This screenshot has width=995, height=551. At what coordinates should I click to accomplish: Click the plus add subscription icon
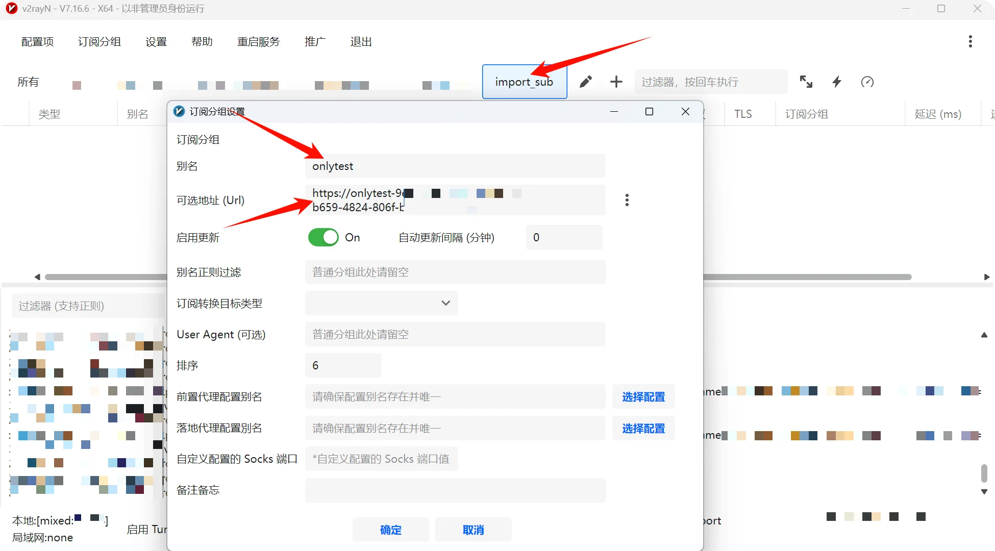(x=616, y=82)
